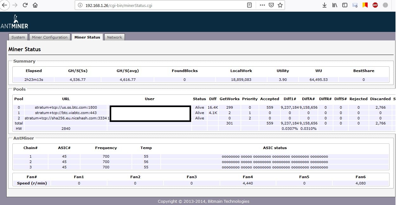Open the downloads panel
Image resolution: width=399 pixels, height=205 pixels.
point(325,5)
